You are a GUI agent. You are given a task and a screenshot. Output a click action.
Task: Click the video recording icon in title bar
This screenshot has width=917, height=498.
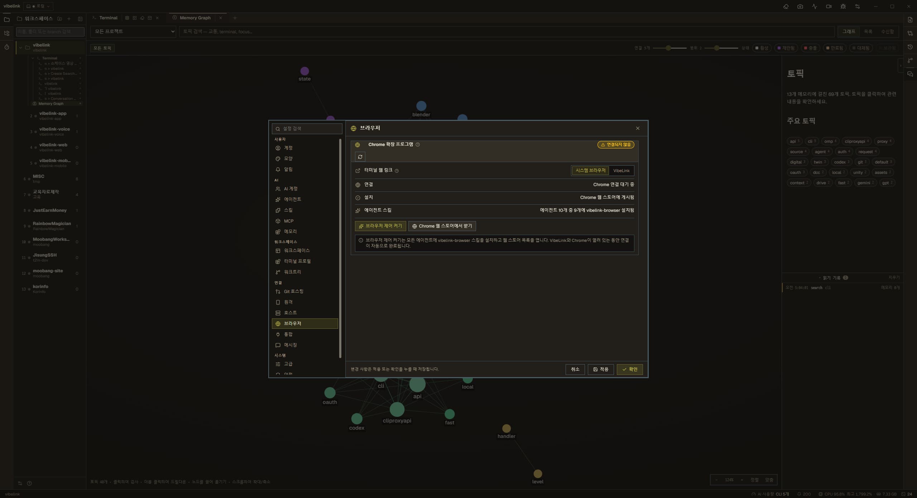829,6
